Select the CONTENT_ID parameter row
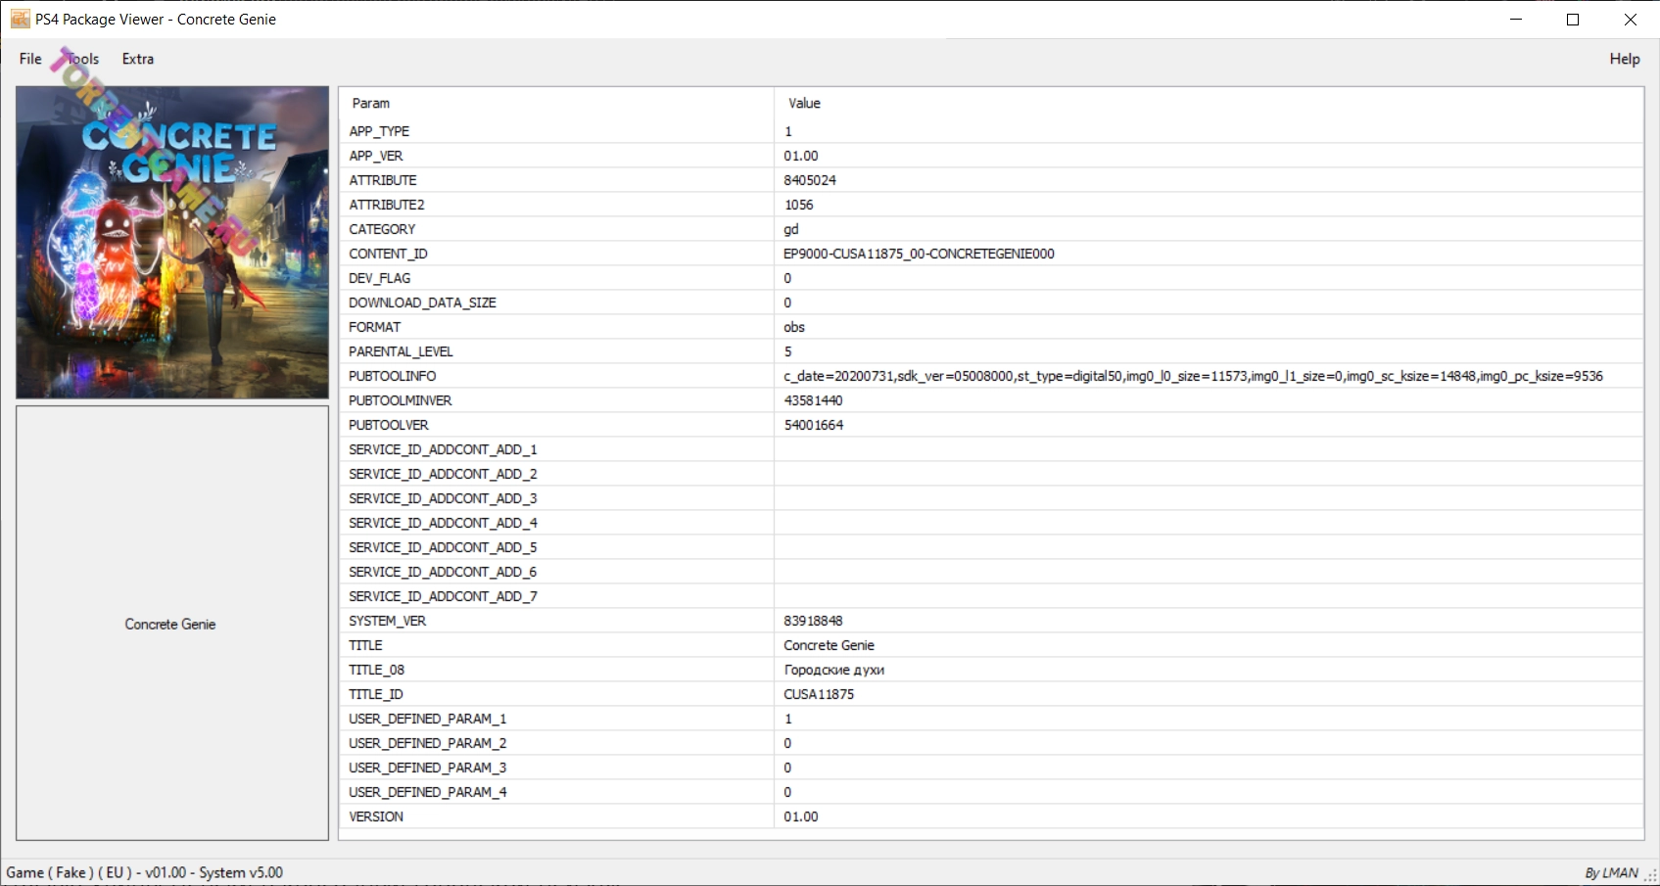This screenshot has width=1660, height=886. pos(388,254)
